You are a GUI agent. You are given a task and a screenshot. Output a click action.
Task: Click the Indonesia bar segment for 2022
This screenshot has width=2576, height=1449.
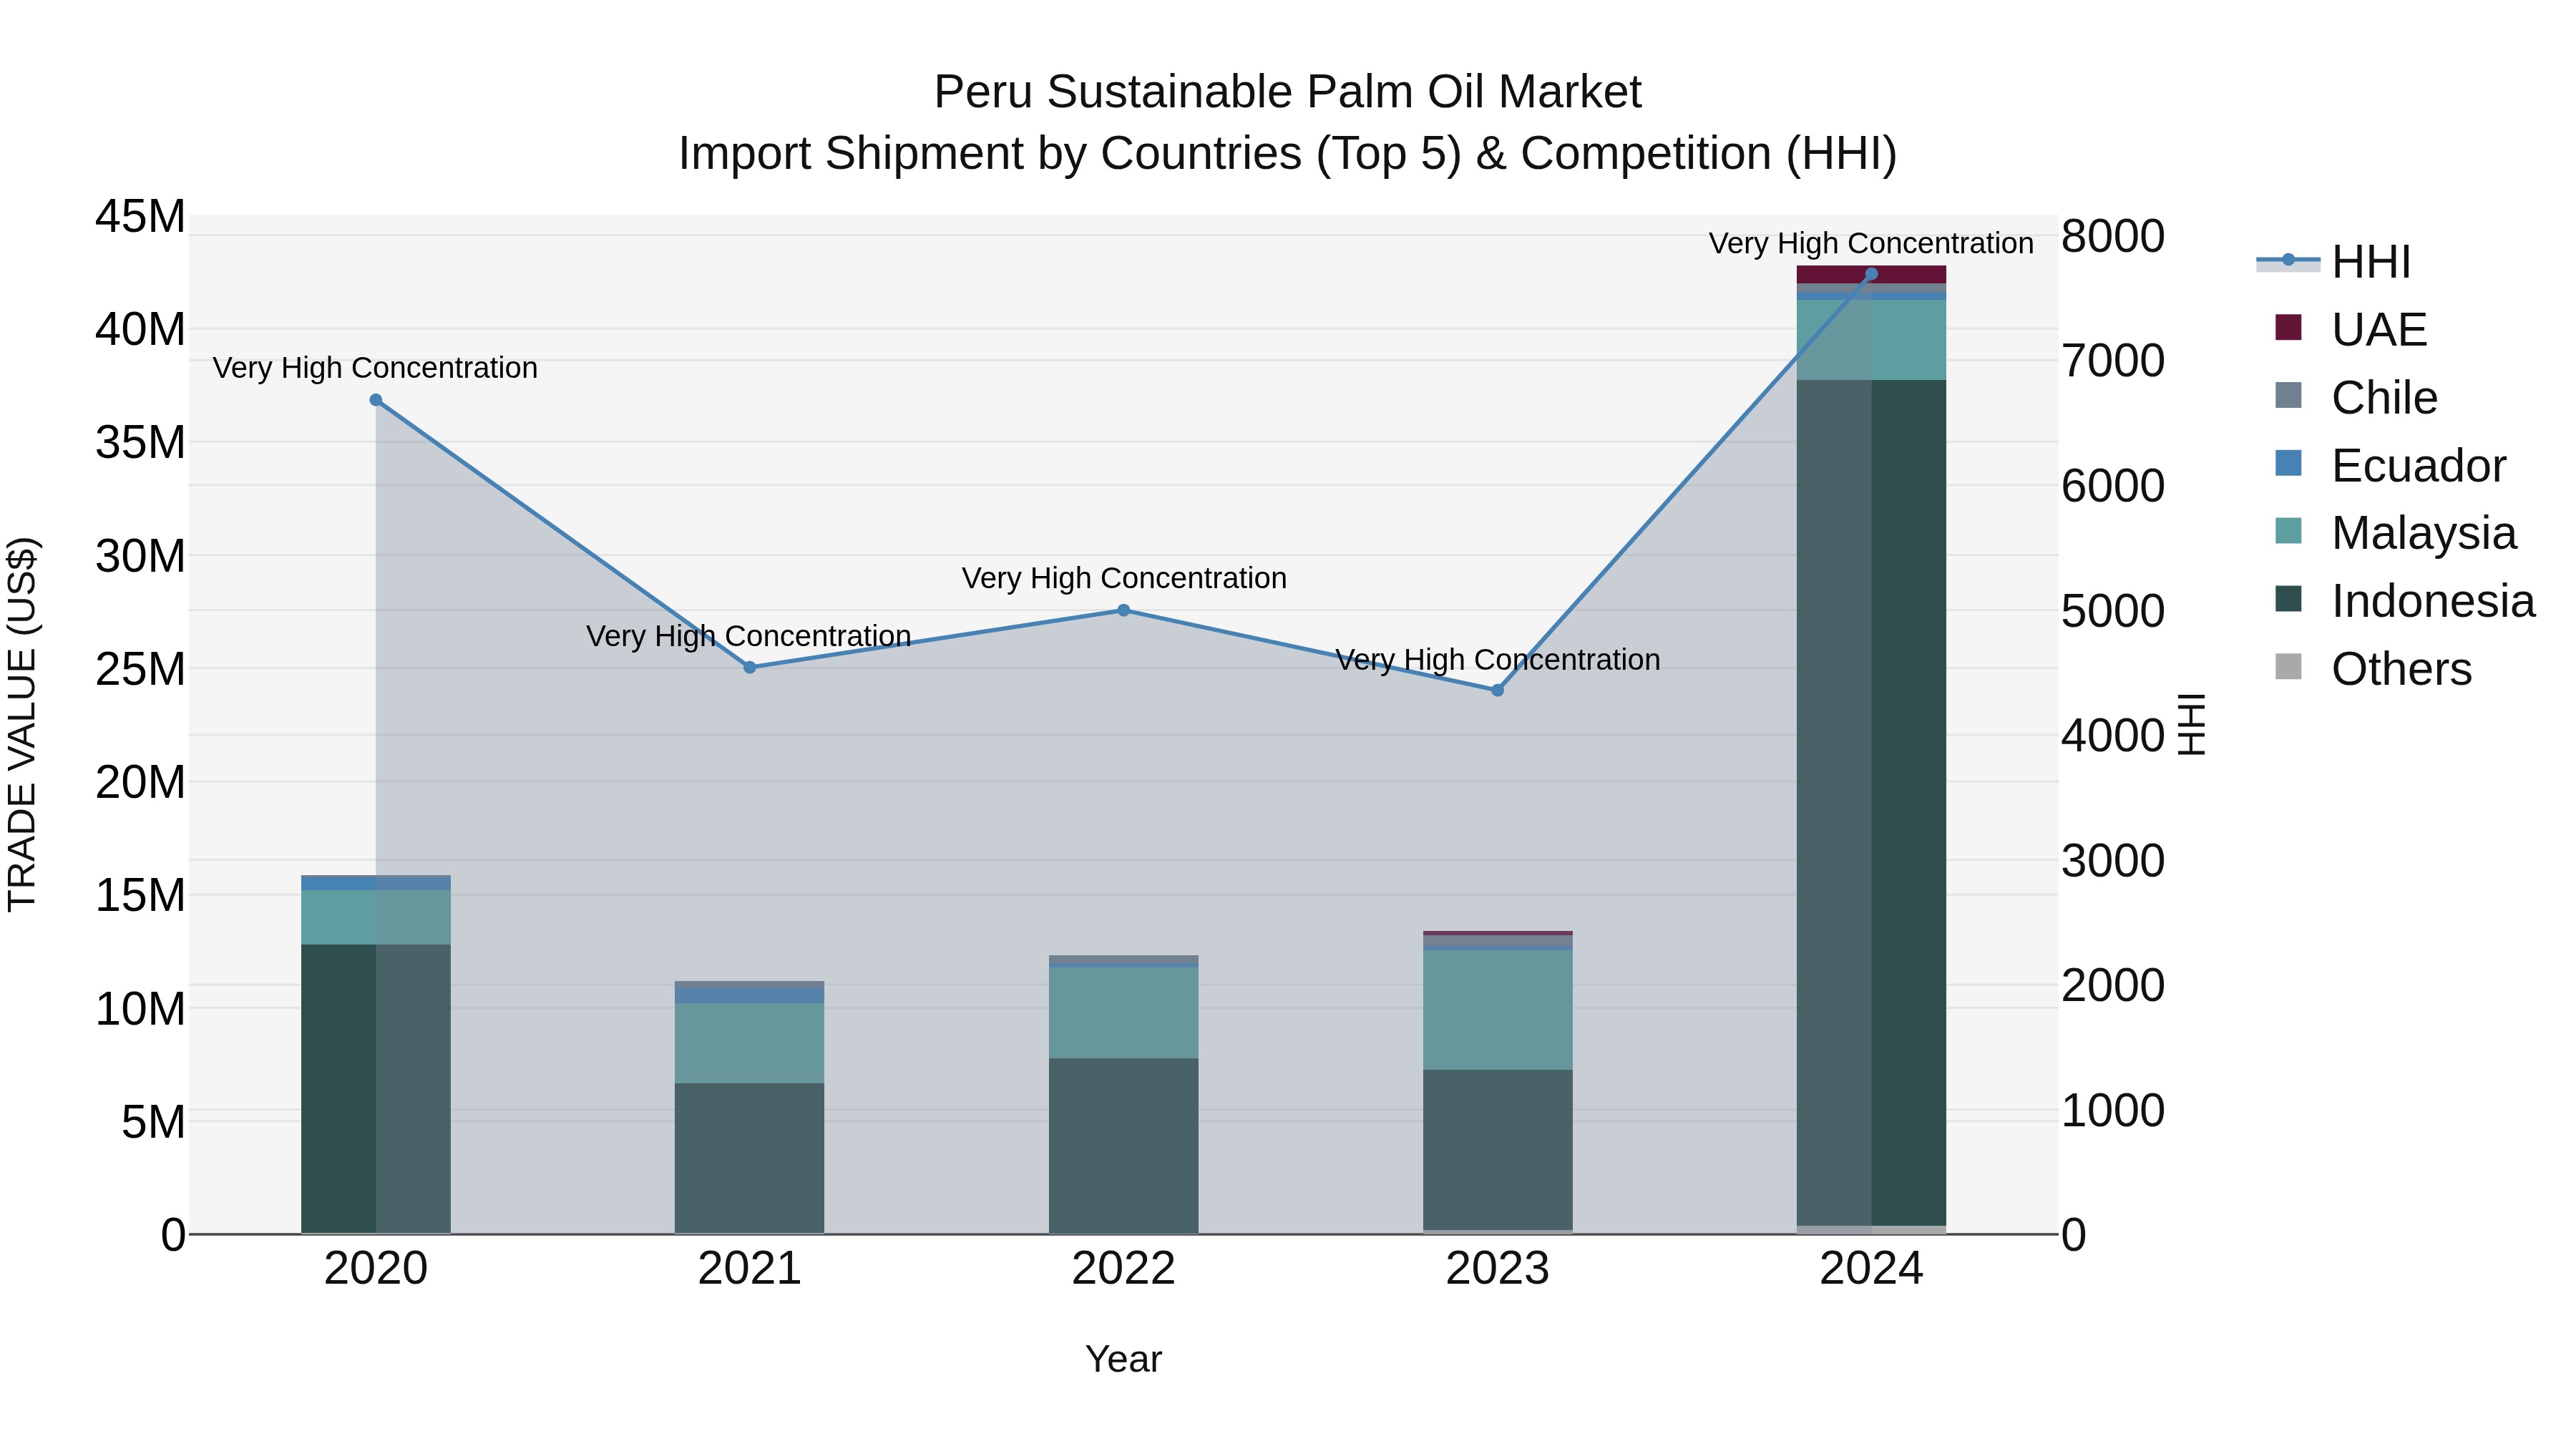(x=1123, y=1146)
